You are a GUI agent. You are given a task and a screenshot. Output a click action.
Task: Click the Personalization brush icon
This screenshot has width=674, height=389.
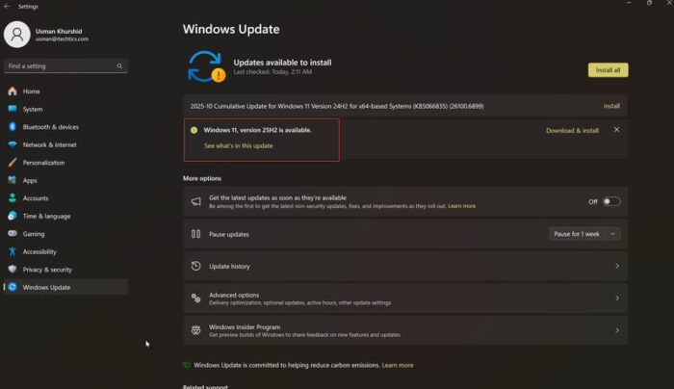click(13, 163)
